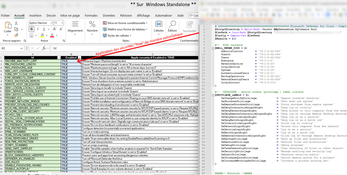This screenshot has height=175, width=347.
Task: Click the formula bar confirm checkmark icon
Action: pyautogui.click(x=38, y=48)
